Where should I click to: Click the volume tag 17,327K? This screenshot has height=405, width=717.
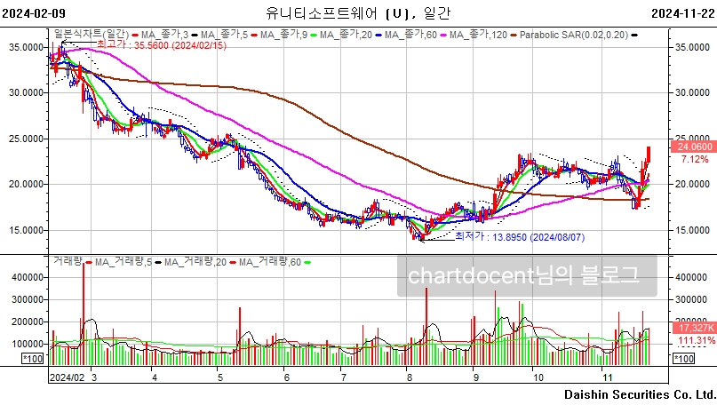(695, 328)
